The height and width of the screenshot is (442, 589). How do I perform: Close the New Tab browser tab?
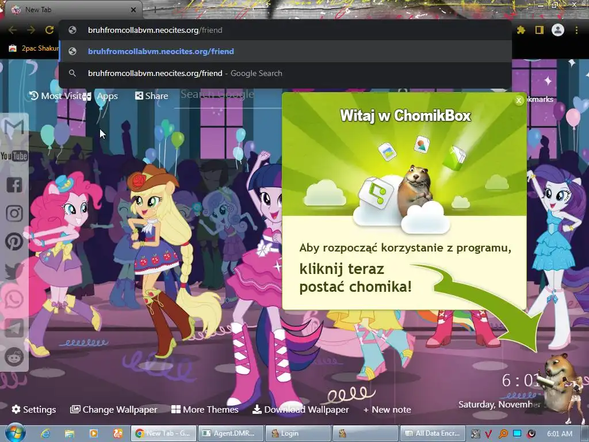coord(133,10)
